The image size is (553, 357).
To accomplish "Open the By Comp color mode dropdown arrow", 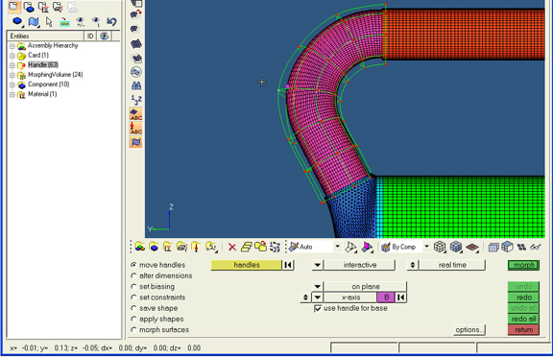I will pyautogui.click(x=426, y=247).
